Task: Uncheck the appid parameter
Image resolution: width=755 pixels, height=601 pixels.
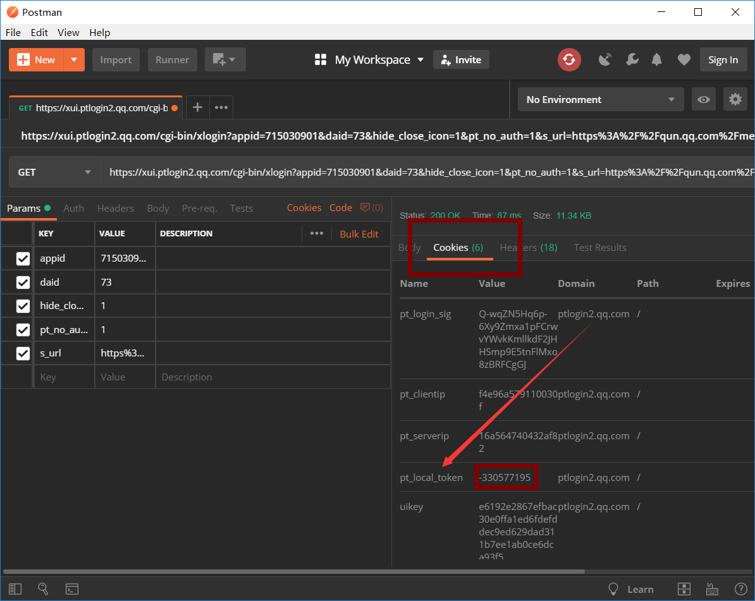Action: (23, 258)
